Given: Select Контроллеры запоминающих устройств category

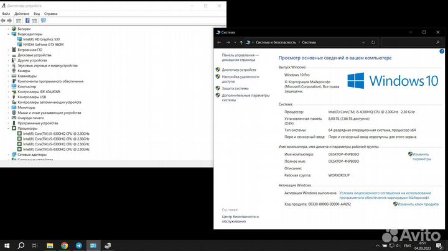Looking at the screenshot, I should (49, 102).
